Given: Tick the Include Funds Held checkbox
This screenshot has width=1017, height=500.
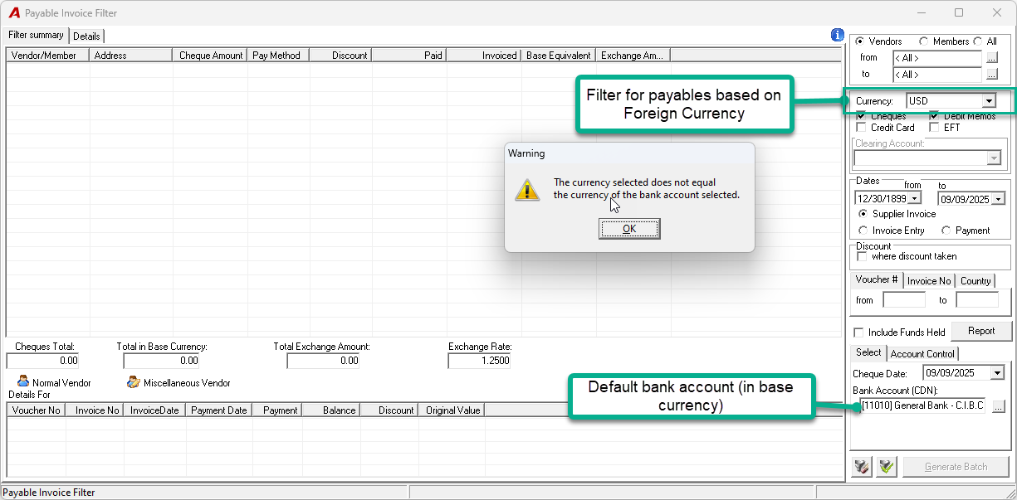Looking at the screenshot, I should (x=858, y=333).
